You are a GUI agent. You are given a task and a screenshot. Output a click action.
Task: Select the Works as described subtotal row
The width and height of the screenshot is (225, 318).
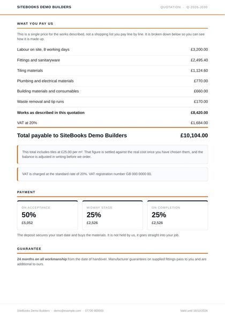[x=112, y=112]
